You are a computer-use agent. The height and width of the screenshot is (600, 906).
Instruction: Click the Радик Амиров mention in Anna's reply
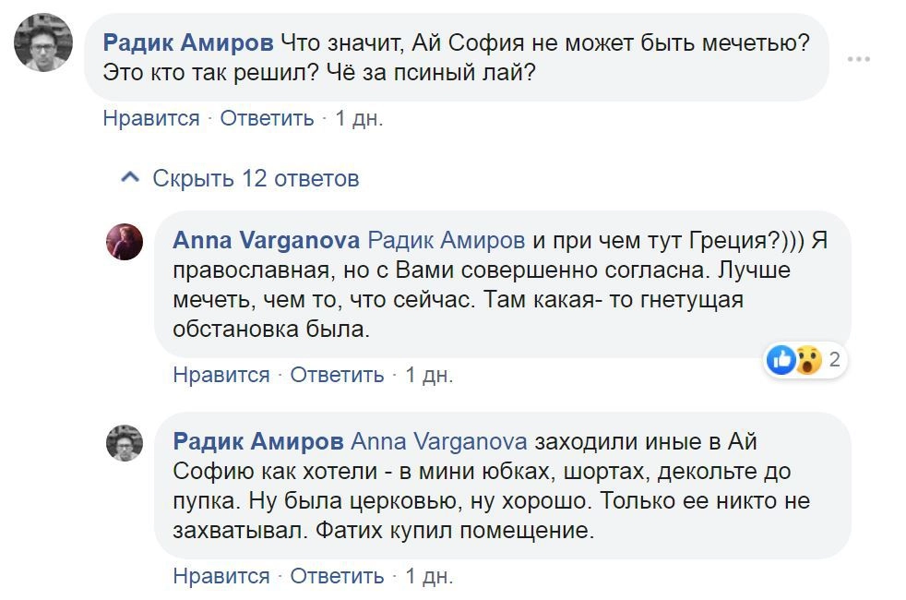coord(447,241)
